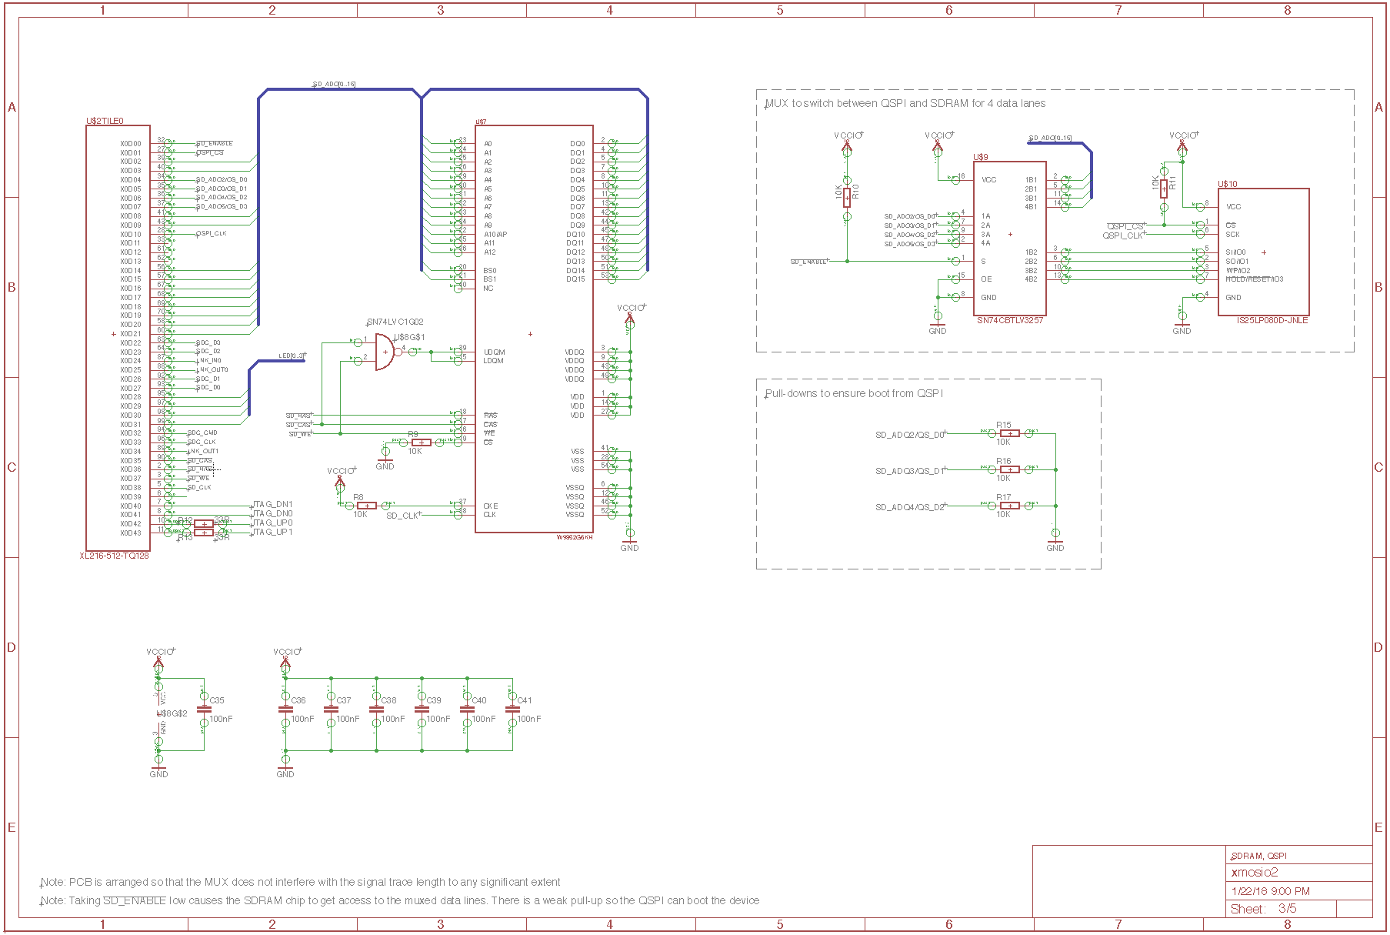The width and height of the screenshot is (1390, 935).
Task: Select pull-up resistor R11 above QSPI_CS
Action: [1164, 189]
